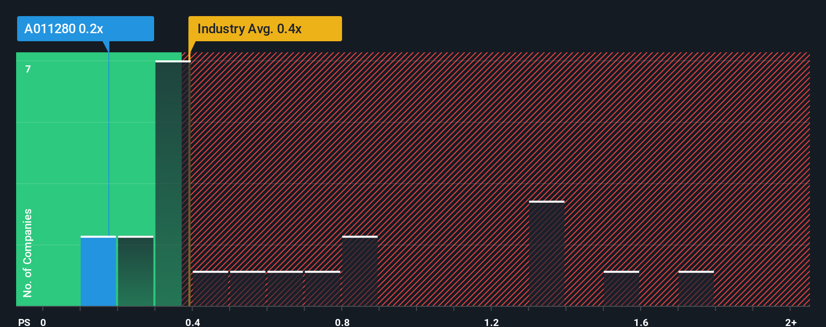Click the No. of Companies axis title
Screen dimensions: 826x327
[28, 253]
